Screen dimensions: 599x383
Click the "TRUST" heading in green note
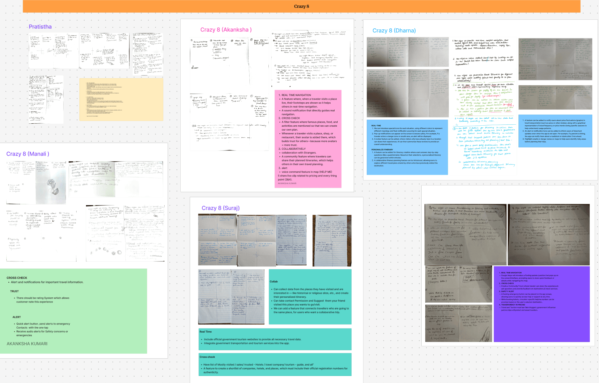click(14, 291)
